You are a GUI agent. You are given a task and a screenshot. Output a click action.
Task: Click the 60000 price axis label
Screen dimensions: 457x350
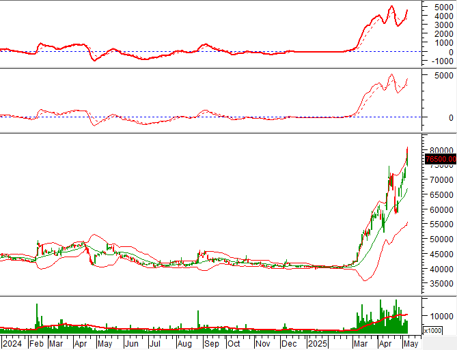pos(441,209)
